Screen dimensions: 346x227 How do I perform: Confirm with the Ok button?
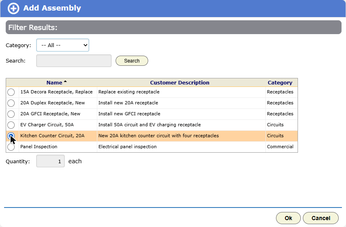tap(288, 218)
